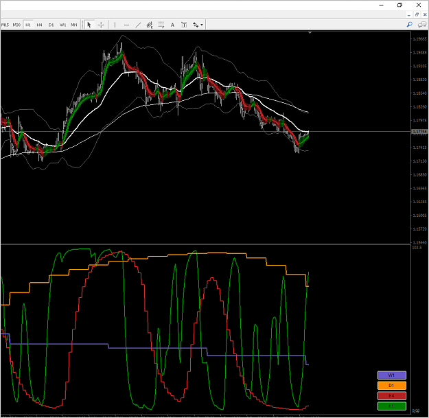Draw a horizontal line
Image resolution: width=429 pixels, height=418 pixels.
126,25
